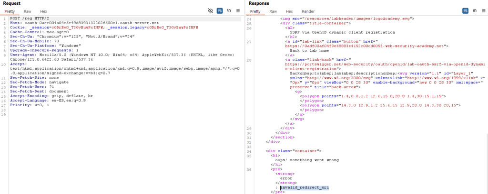Toggle hidden characters eye icon in Request
Screen dimensions: 488x194
(x=211, y=10)
